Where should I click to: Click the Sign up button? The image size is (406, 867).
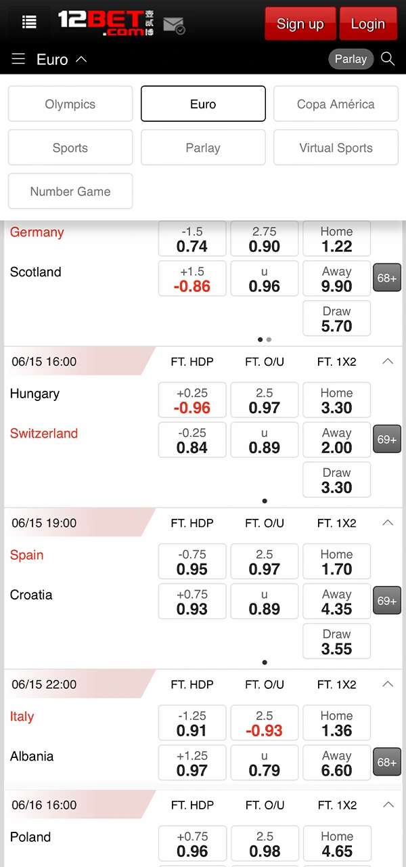pos(300,24)
